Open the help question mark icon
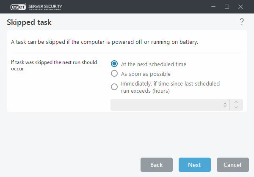The width and height of the screenshot is (254, 177). pyautogui.click(x=242, y=22)
